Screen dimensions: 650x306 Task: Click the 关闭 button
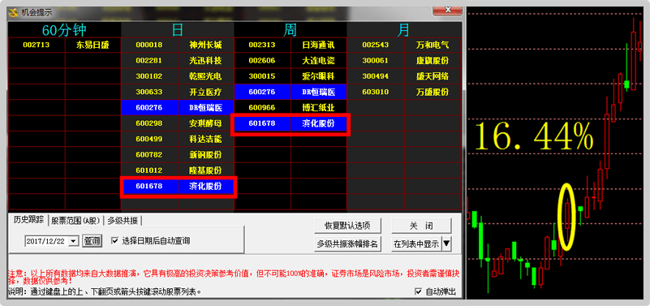pyautogui.click(x=421, y=226)
